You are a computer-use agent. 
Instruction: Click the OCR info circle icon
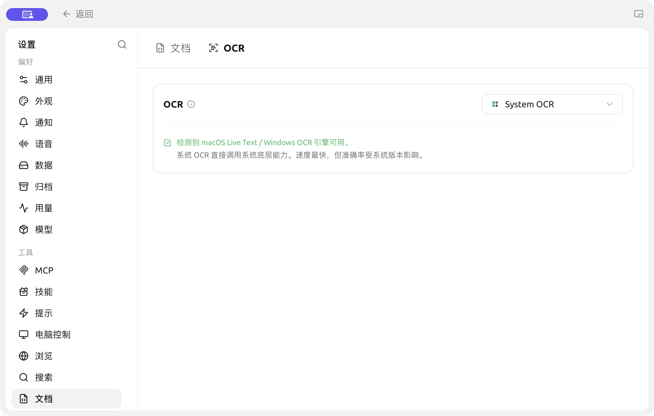click(191, 104)
